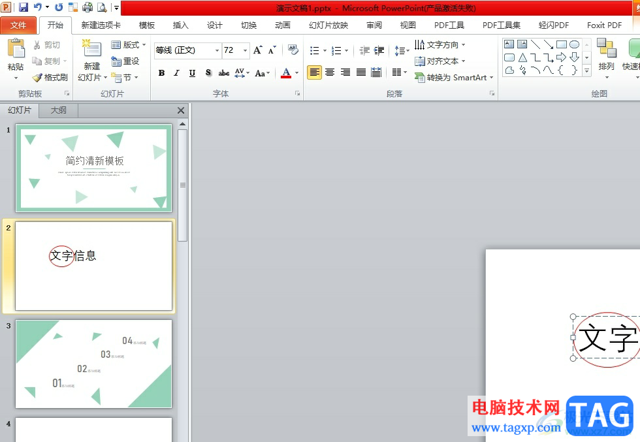Click the Undo icon in quick access toolbar
Image resolution: width=640 pixels, height=442 pixels.
point(38,7)
